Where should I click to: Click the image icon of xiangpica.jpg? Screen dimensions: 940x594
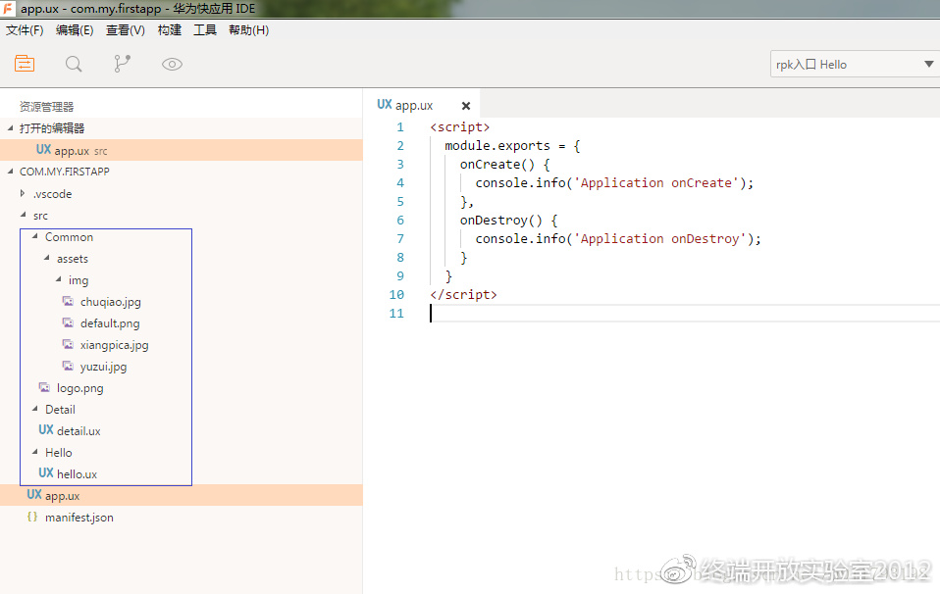(x=69, y=344)
